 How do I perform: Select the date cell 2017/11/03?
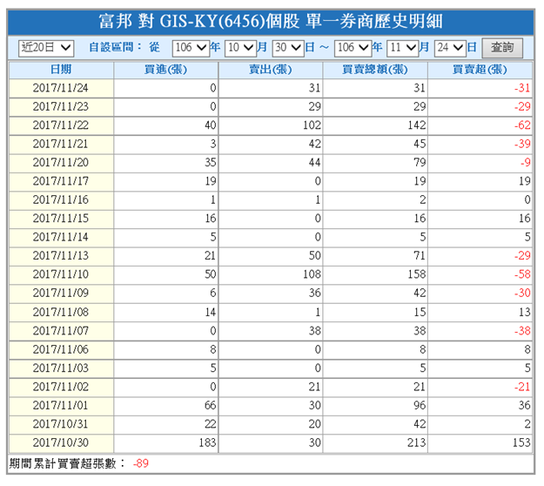pyautogui.click(x=61, y=368)
